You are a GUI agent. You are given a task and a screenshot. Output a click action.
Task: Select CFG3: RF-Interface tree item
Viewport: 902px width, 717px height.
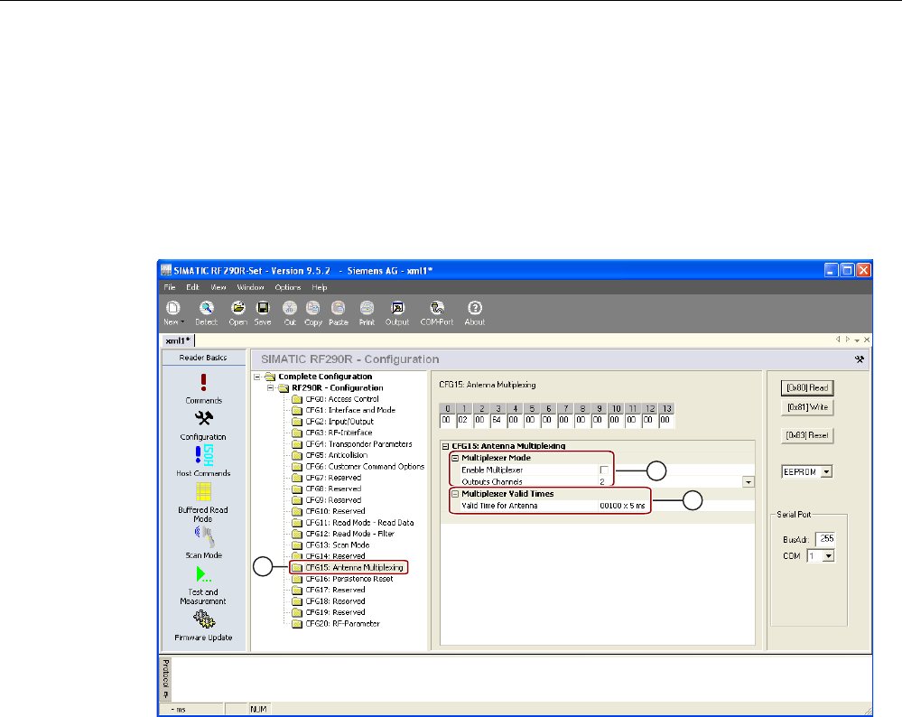click(x=339, y=433)
